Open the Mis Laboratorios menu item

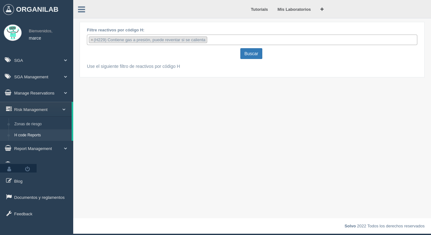[294, 9]
